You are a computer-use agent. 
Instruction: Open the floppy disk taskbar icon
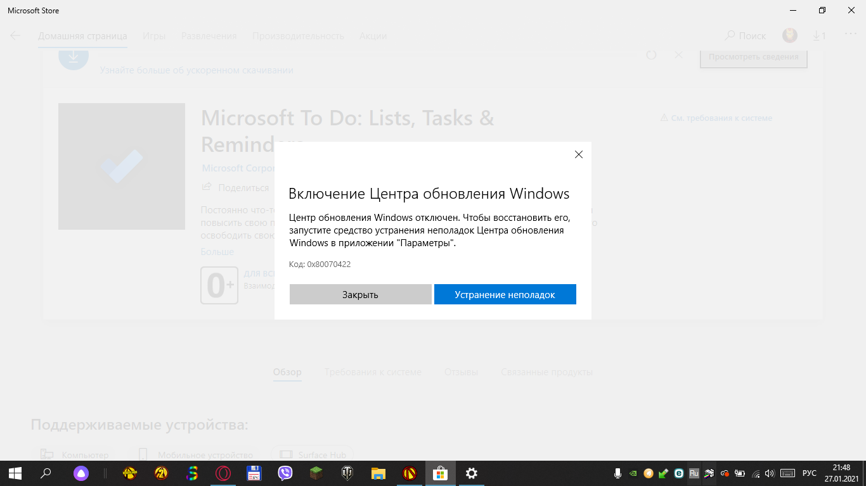[254, 473]
